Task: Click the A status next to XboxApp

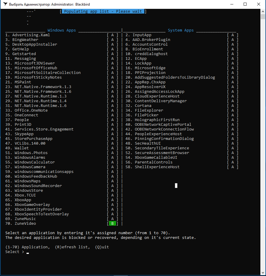Action: click(113, 200)
